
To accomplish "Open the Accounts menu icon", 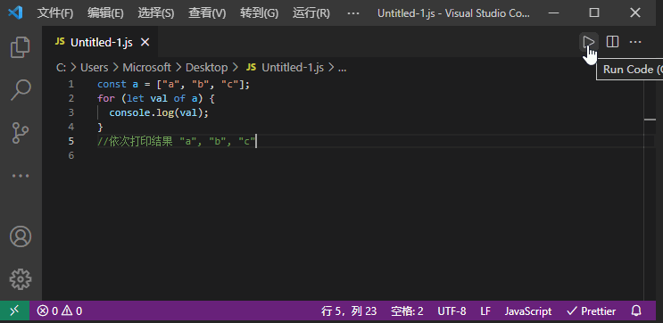I will pyautogui.click(x=21, y=236).
